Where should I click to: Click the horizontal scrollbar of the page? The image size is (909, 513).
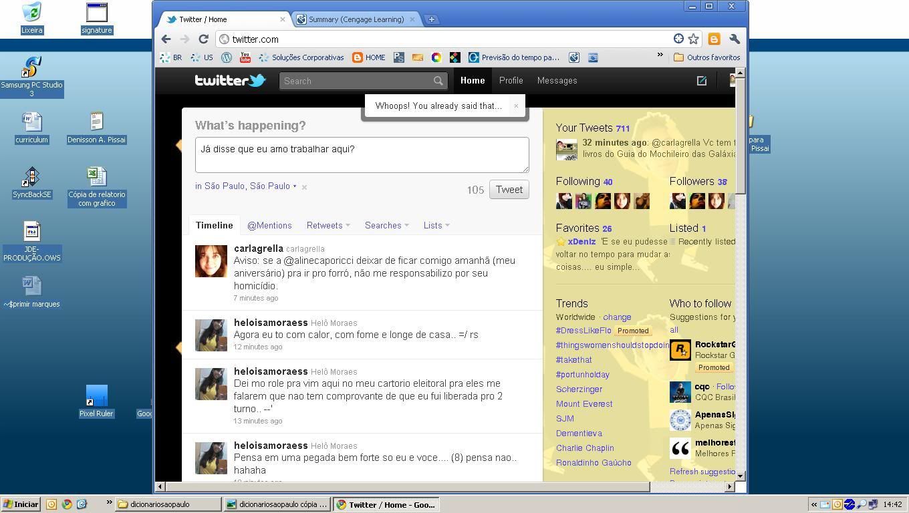(406, 487)
